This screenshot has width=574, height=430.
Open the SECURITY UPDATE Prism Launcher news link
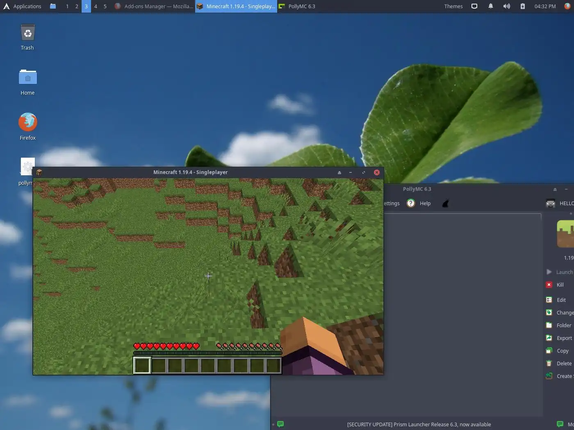[x=419, y=424]
